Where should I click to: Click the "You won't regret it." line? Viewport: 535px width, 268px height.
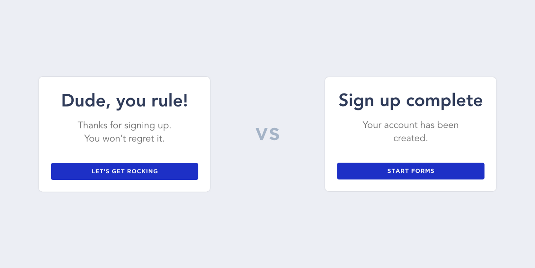[x=125, y=138]
